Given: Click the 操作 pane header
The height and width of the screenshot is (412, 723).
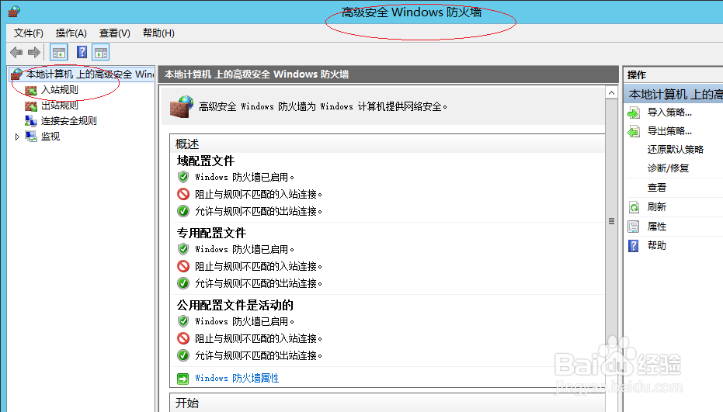Looking at the screenshot, I should coord(673,74).
